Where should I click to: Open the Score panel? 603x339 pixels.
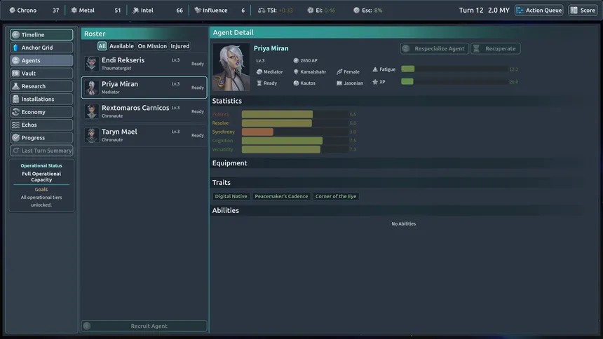pos(583,11)
